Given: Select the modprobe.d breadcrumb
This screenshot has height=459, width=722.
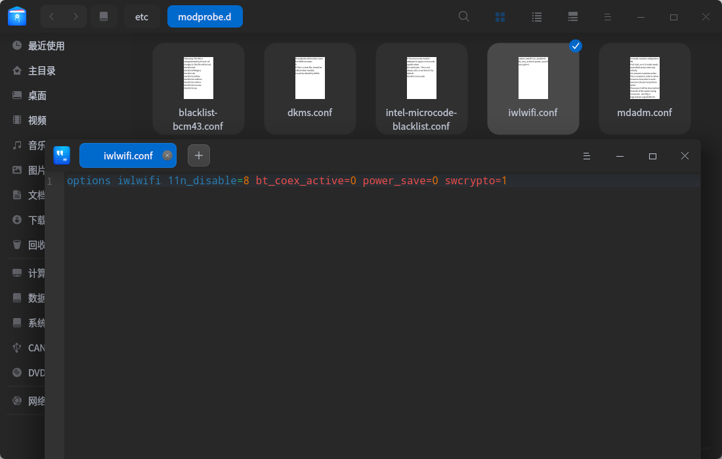Looking at the screenshot, I should point(205,16).
